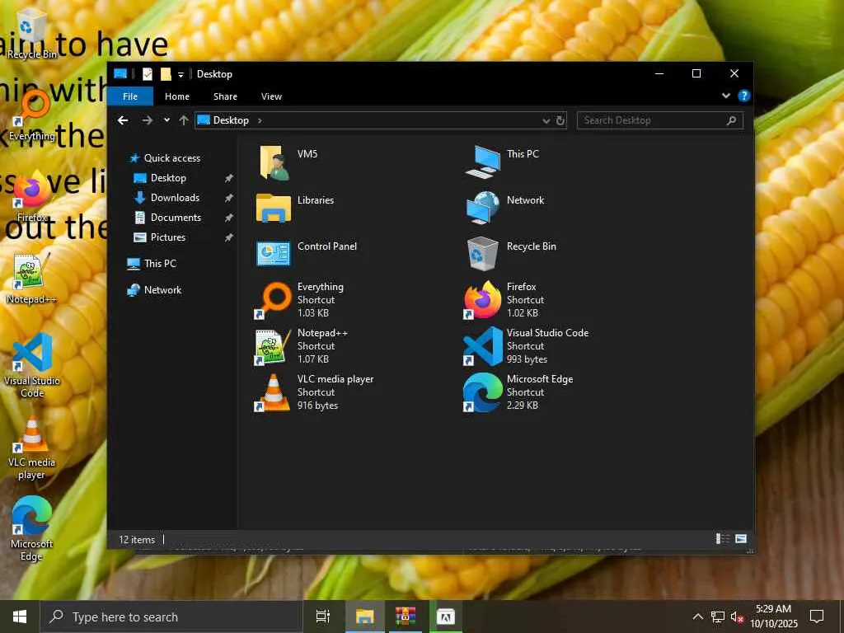The image size is (844, 633).
Task: Open Network in the file list
Action: (x=505, y=208)
